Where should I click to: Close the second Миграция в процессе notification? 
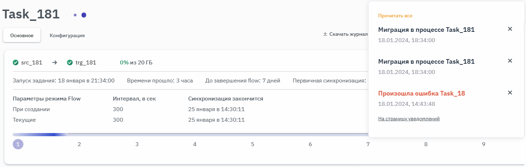coord(510,61)
